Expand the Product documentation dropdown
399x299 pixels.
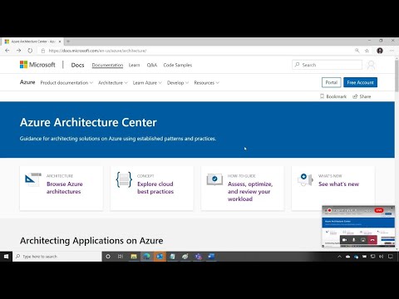66,83
